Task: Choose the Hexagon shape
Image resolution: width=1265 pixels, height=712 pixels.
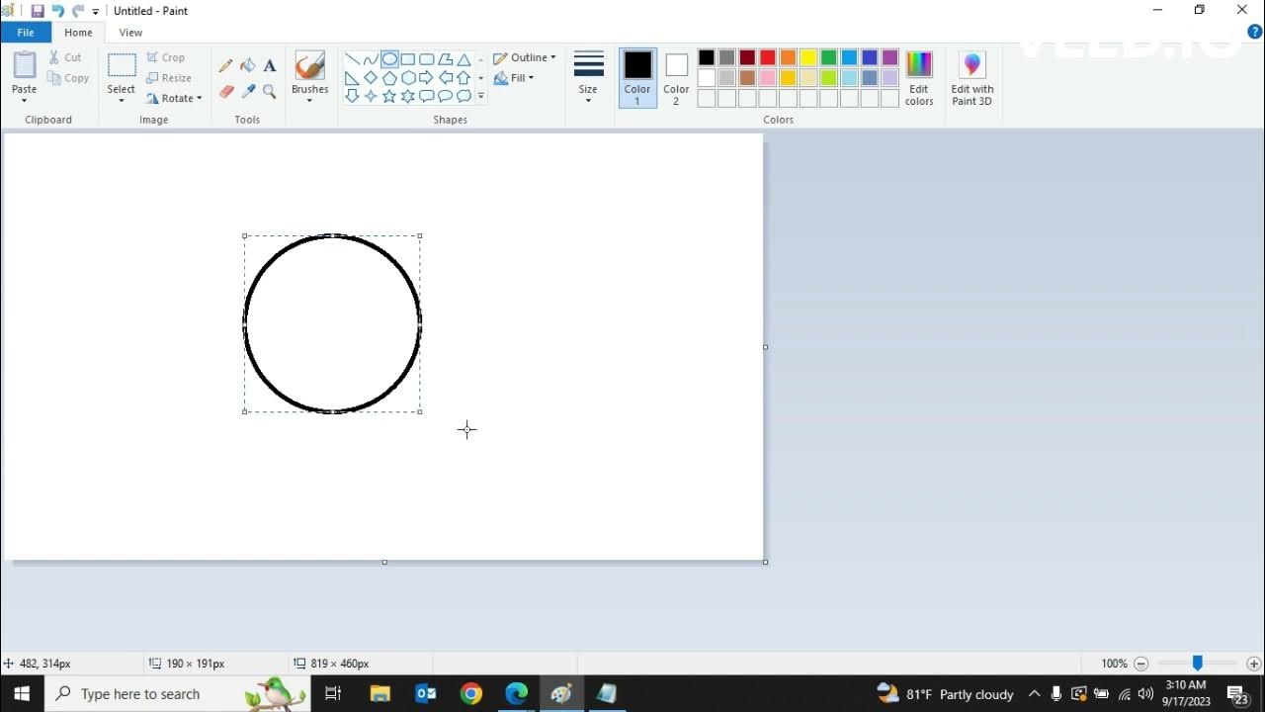Action: pyautogui.click(x=408, y=78)
